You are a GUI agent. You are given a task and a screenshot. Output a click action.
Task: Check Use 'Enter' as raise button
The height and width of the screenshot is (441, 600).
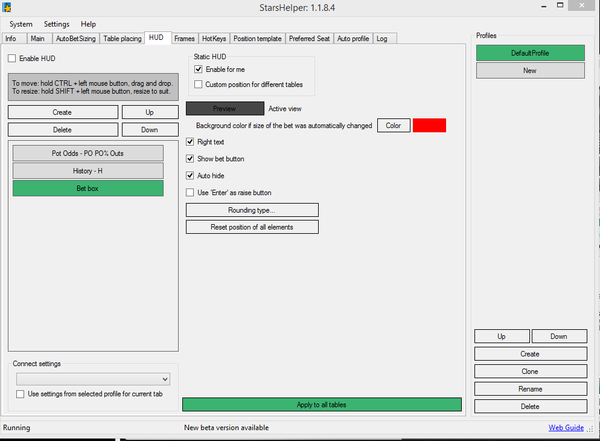[x=190, y=193]
